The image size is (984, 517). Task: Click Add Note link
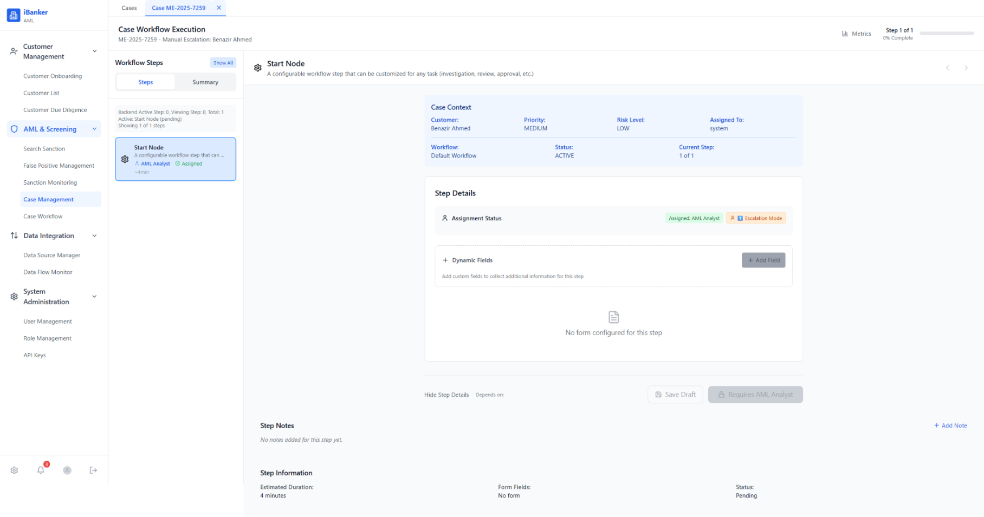950,426
